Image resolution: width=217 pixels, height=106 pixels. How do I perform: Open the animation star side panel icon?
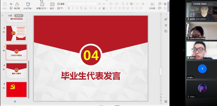point(166,25)
